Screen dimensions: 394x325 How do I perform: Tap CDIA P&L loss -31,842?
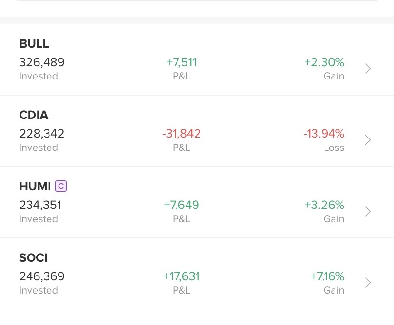click(181, 134)
